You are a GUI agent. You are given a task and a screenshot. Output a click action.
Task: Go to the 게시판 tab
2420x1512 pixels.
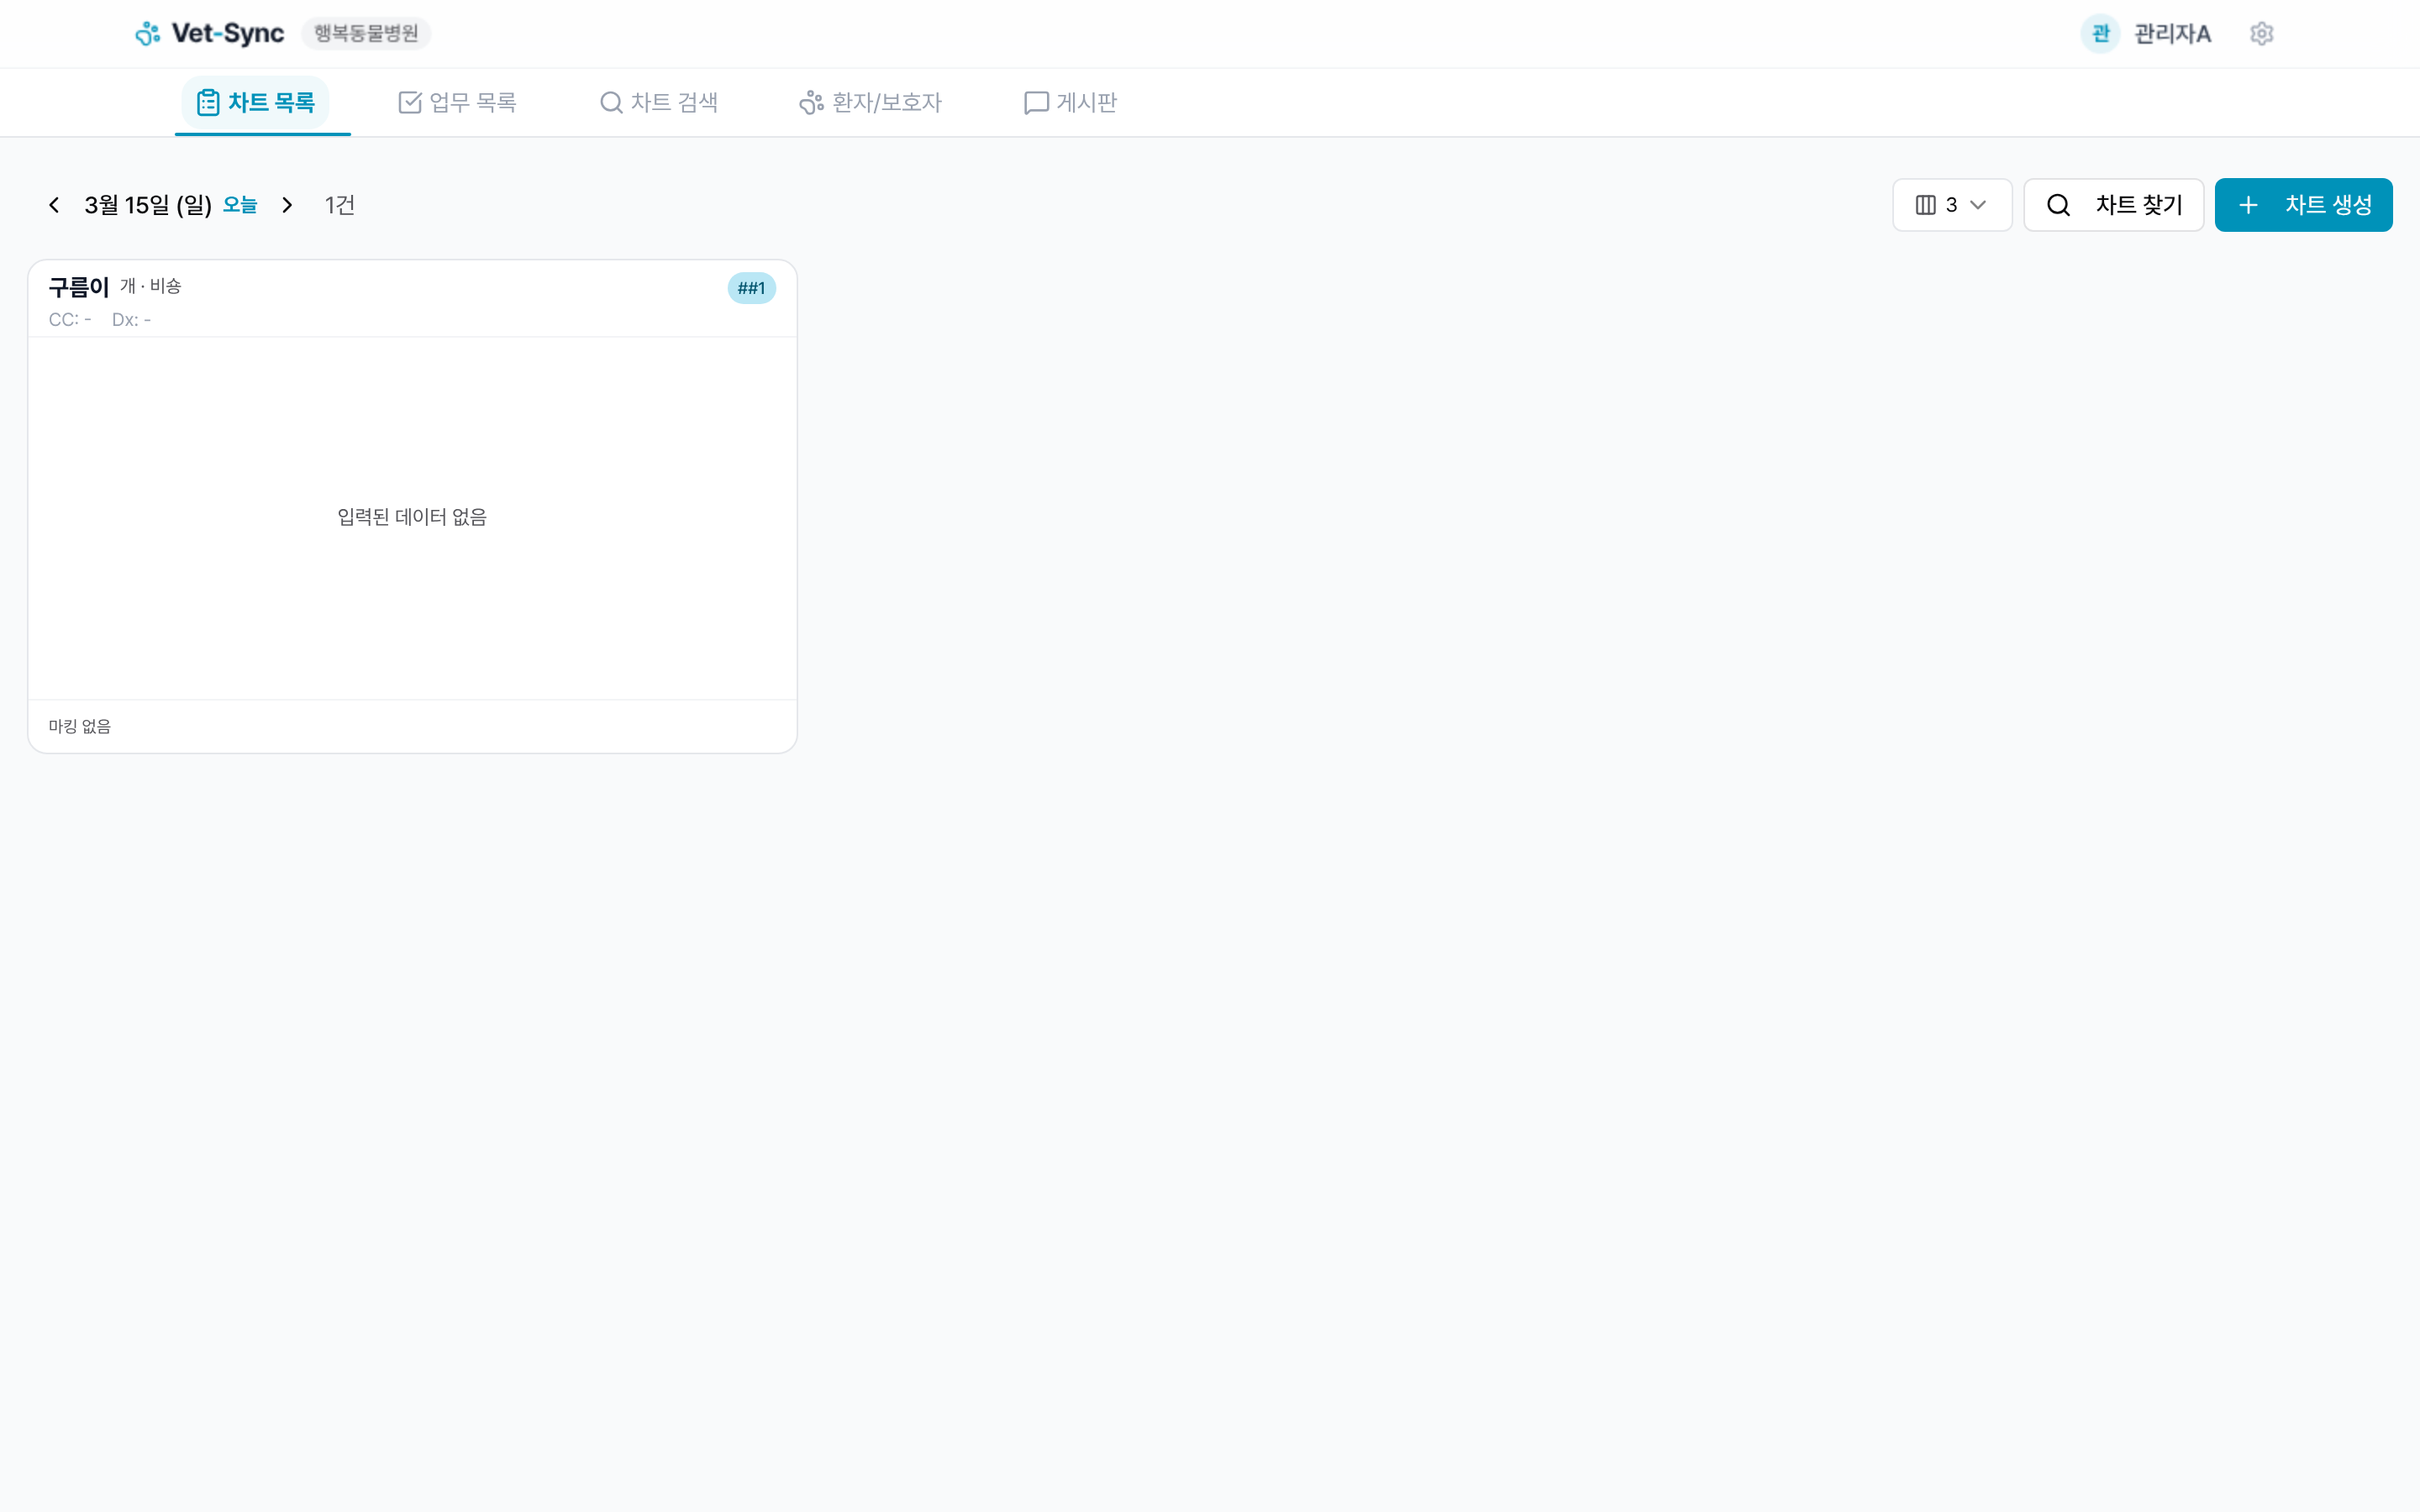[x=1070, y=102]
